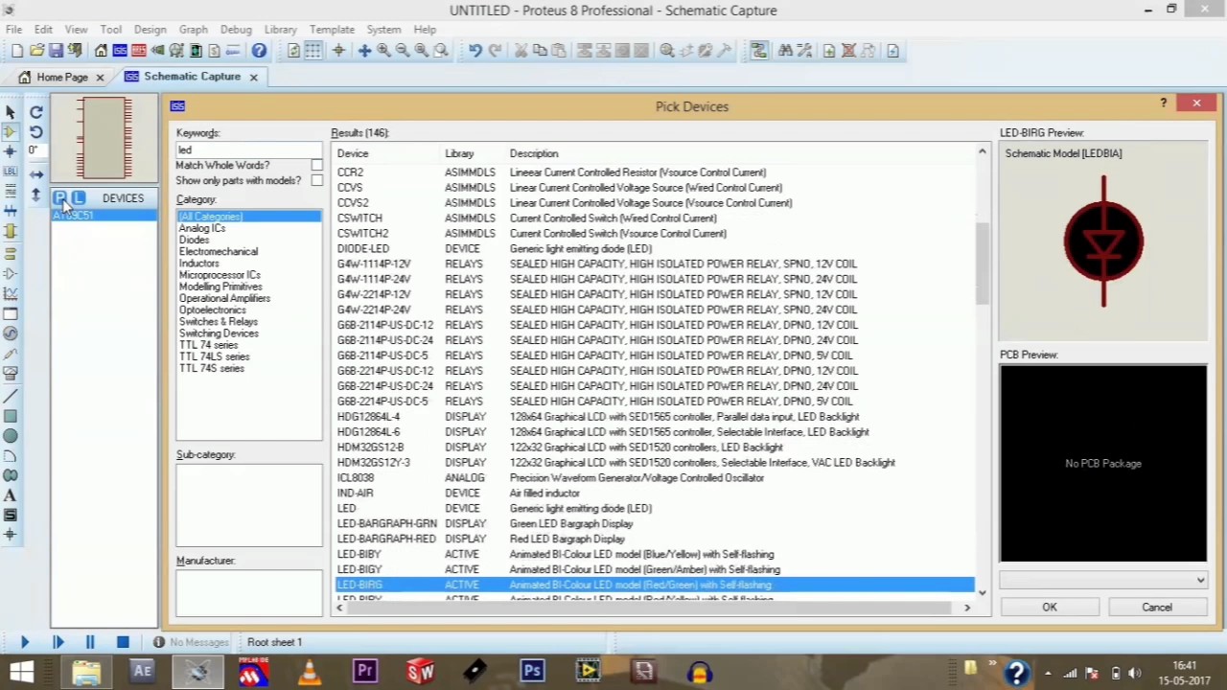This screenshot has height=690, width=1227.
Task: Enable Show only parts with models checkbox
Action: [x=316, y=181]
